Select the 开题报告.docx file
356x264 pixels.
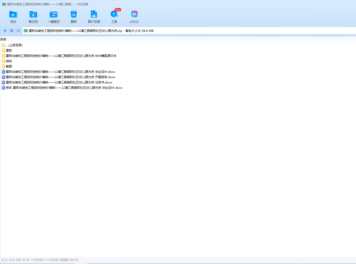coord(60,77)
